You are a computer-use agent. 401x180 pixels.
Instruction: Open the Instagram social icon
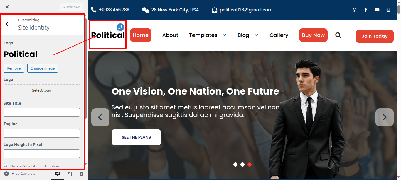click(x=388, y=10)
